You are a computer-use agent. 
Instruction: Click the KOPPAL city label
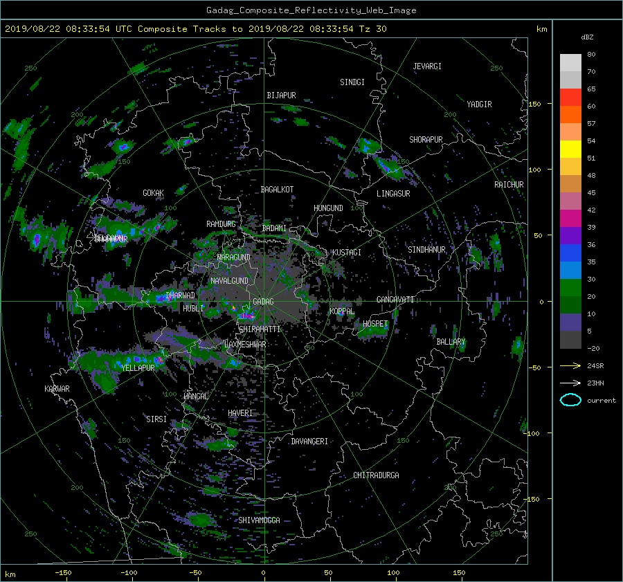coord(342,311)
